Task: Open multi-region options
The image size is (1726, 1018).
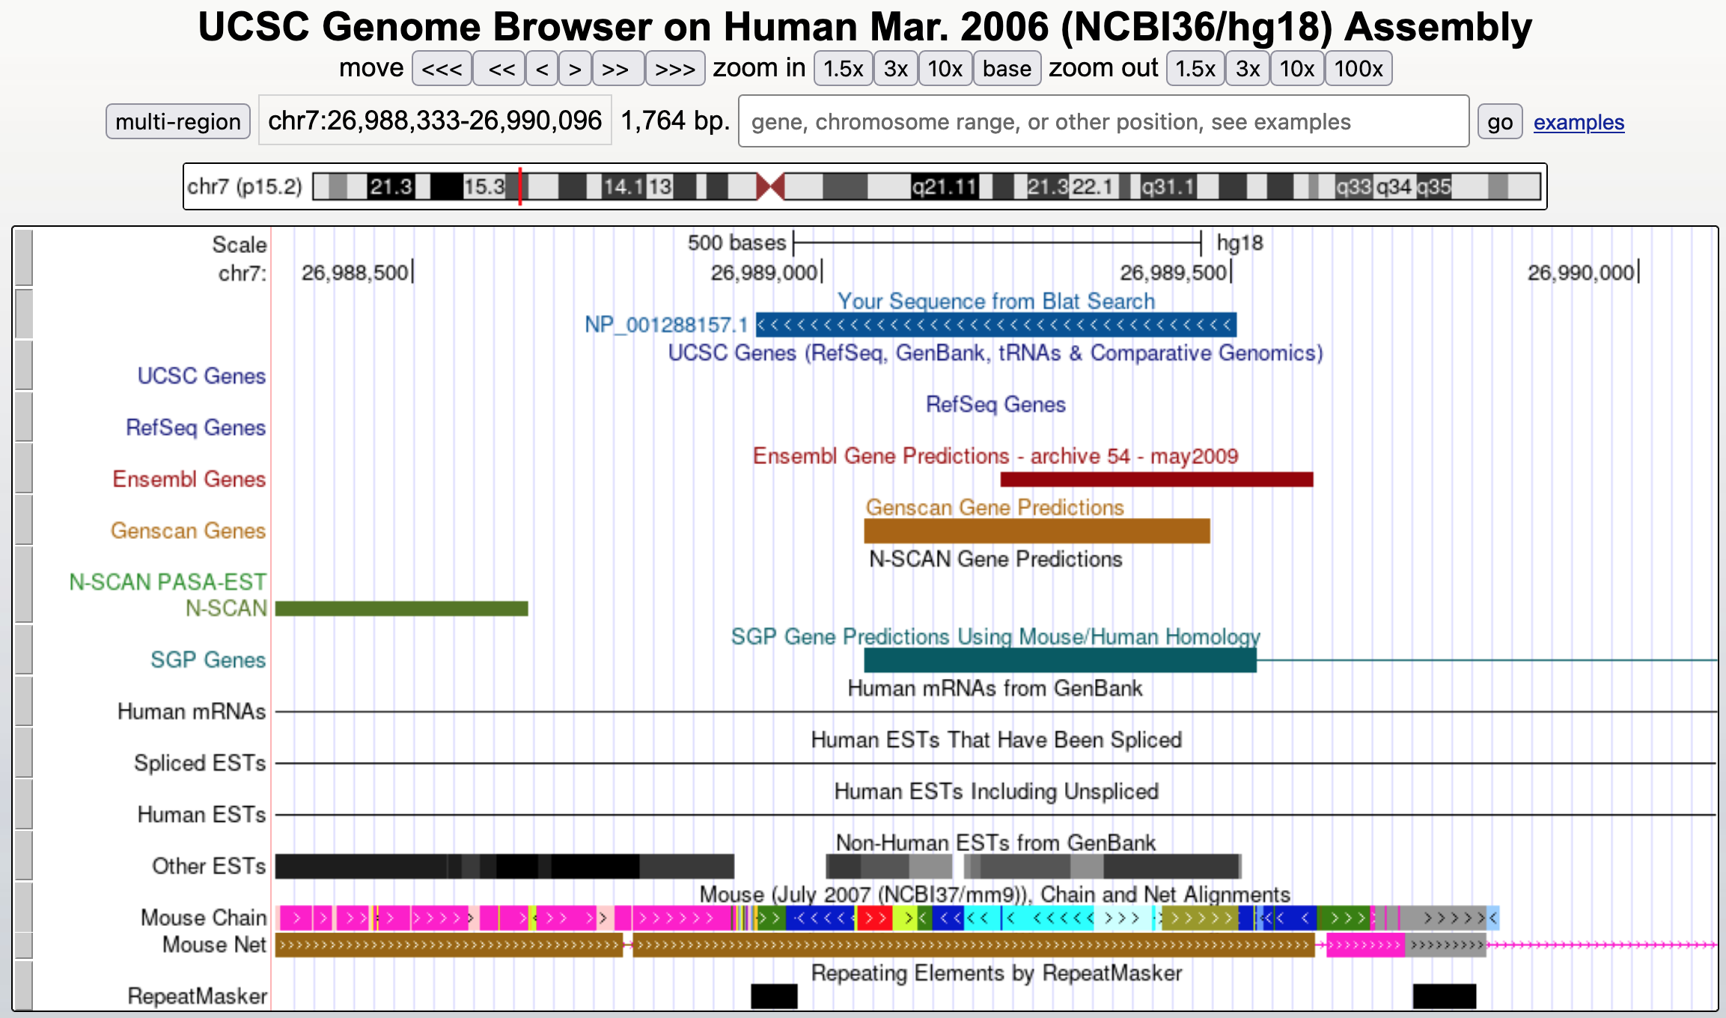Action: coord(178,121)
